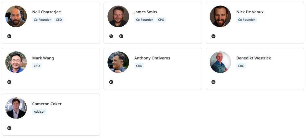
Task: Open Cameron Coker's LinkedIn icon
Action: pos(9,128)
